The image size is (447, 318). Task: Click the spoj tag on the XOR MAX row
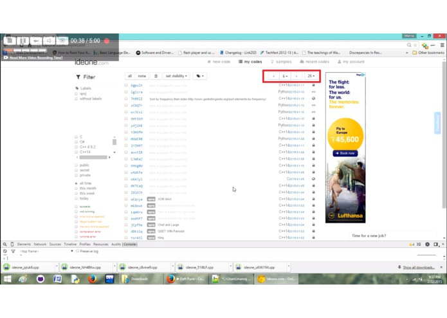(x=151, y=199)
